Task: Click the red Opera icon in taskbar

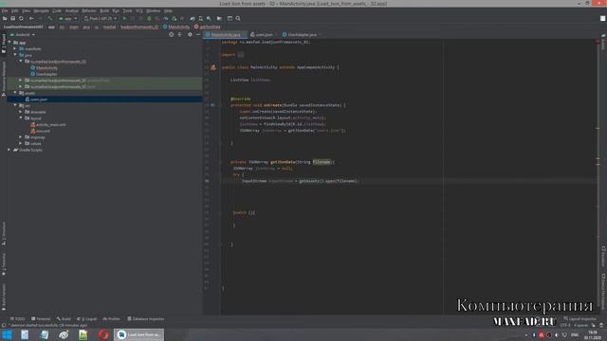Action: (103, 334)
